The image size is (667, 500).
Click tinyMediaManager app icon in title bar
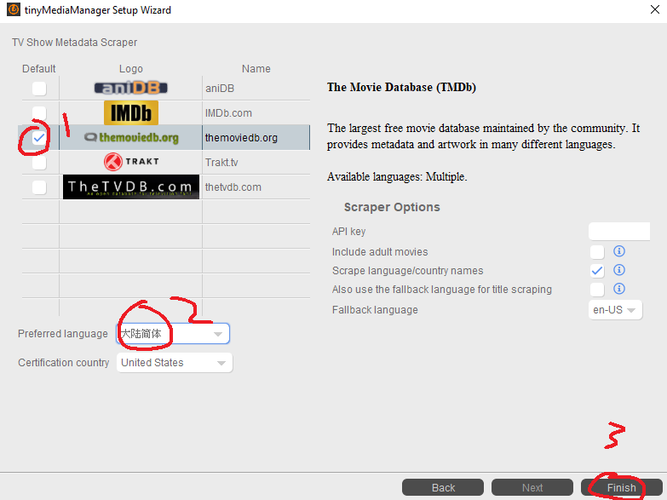[x=13, y=9]
